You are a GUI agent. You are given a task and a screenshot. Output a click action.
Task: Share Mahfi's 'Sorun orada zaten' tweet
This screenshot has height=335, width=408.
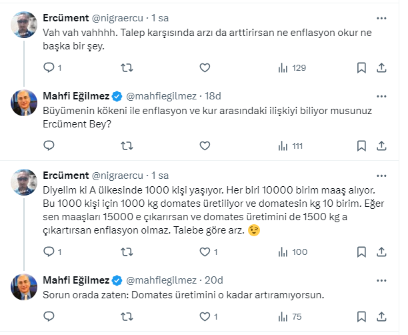tap(382, 317)
